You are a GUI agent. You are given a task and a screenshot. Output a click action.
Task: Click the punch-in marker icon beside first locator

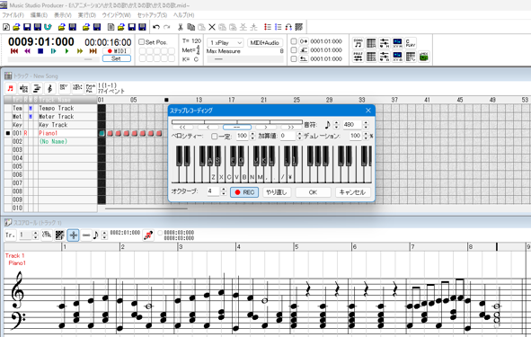304,41
